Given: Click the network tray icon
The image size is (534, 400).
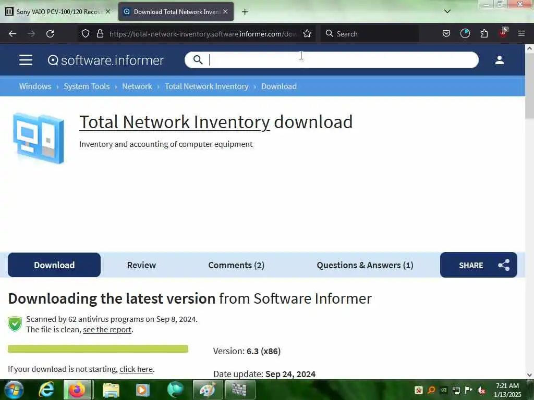Looking at the screenshot, I should 456,390.
